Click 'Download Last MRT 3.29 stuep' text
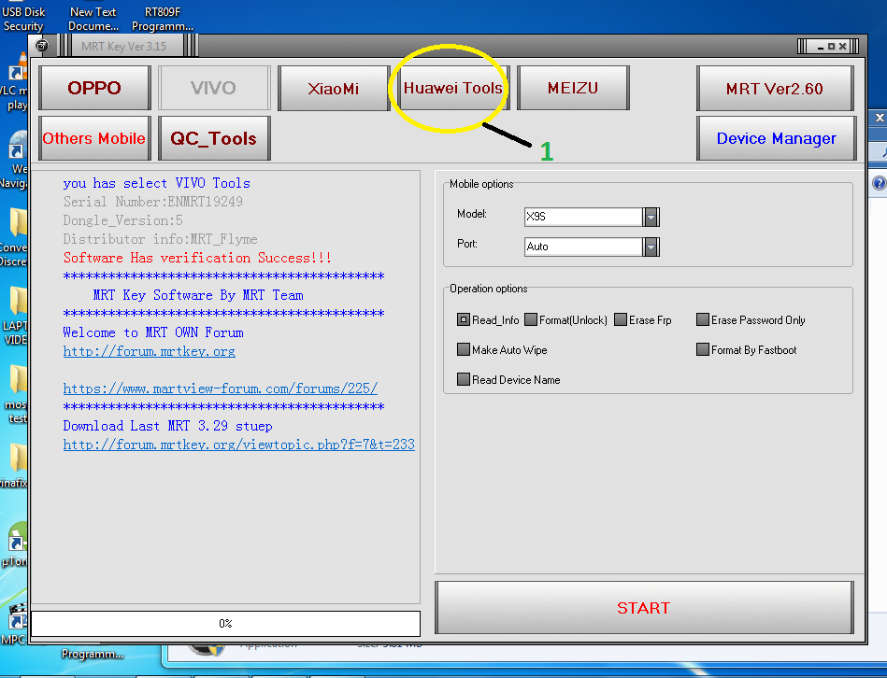This screenshot has width=887, height=678. click(167, 426)
